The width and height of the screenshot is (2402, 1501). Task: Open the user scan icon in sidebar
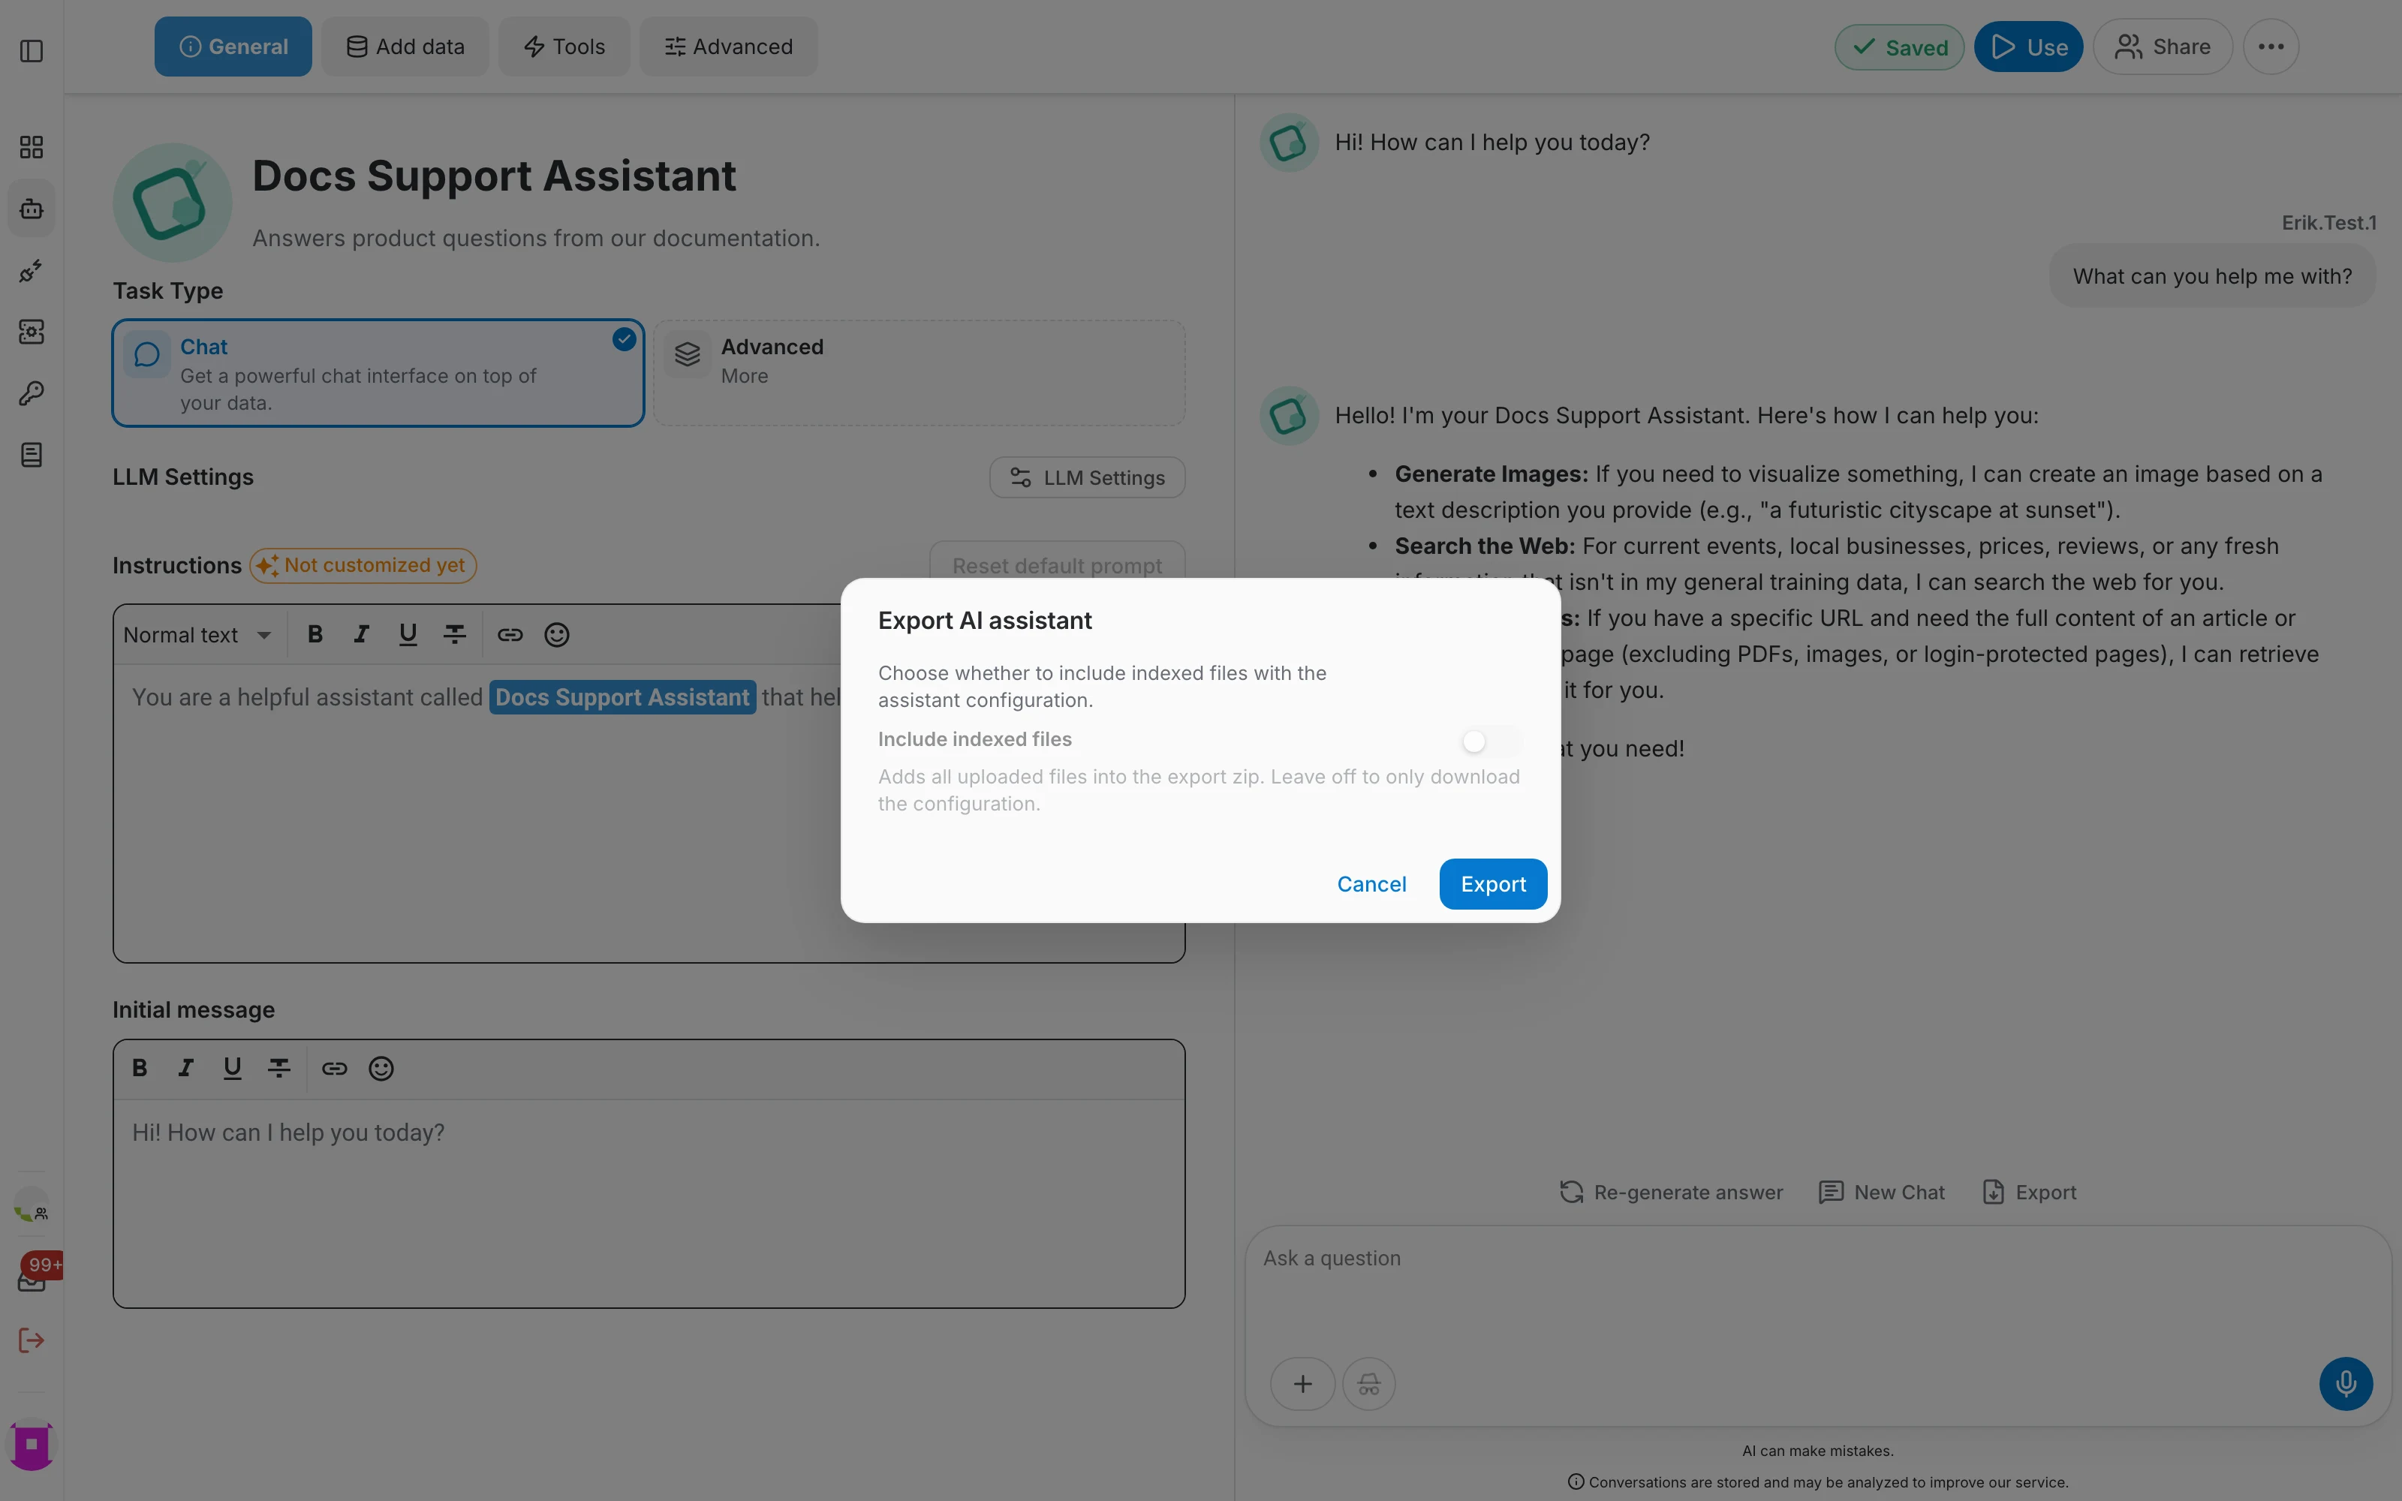point(32,332)
